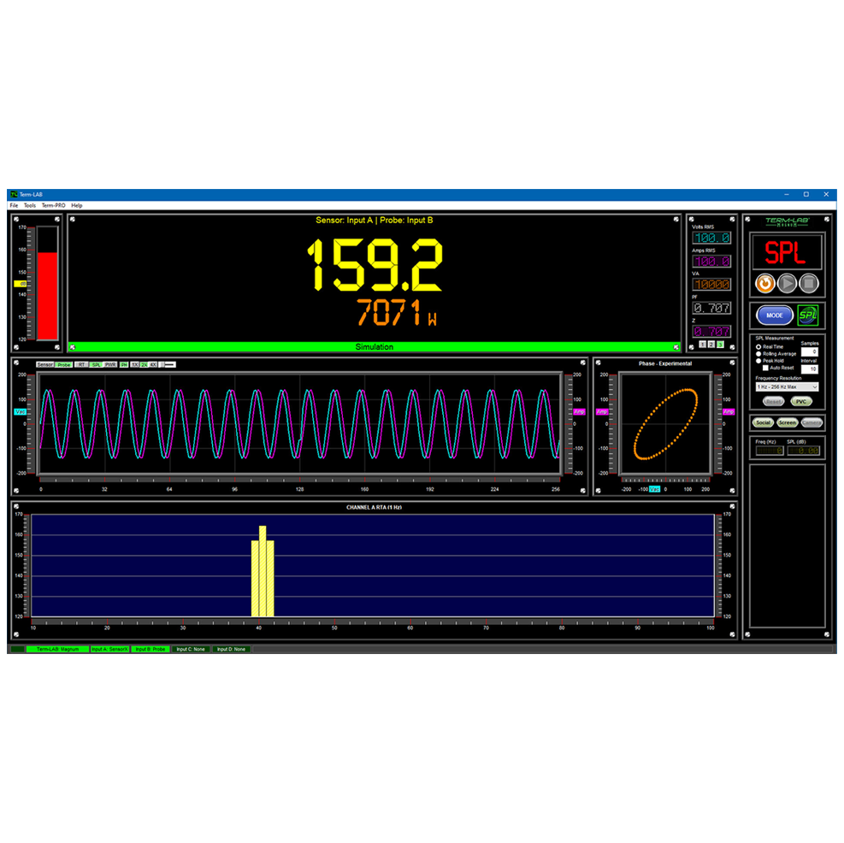Click the Screen capture icon

coord(786,421)
